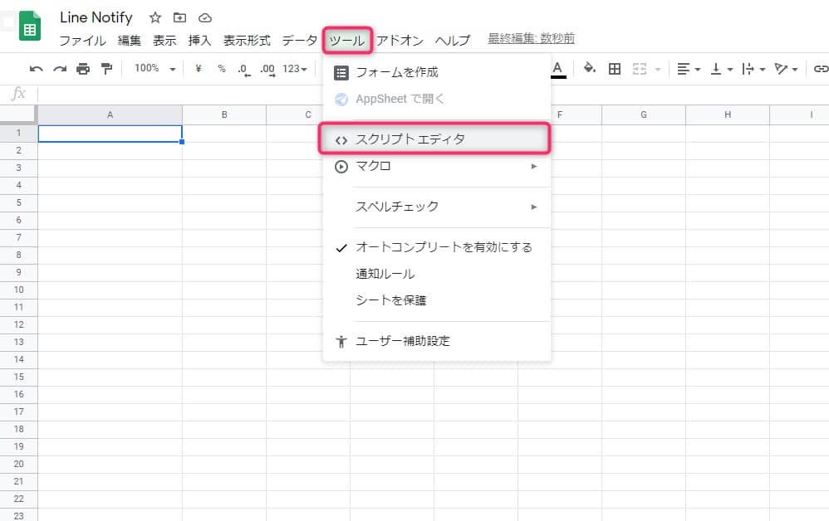Expand the スペルチェック submenu
This screenshot has width=829, height=521.
pyautogui.click(x=435, y=207)
